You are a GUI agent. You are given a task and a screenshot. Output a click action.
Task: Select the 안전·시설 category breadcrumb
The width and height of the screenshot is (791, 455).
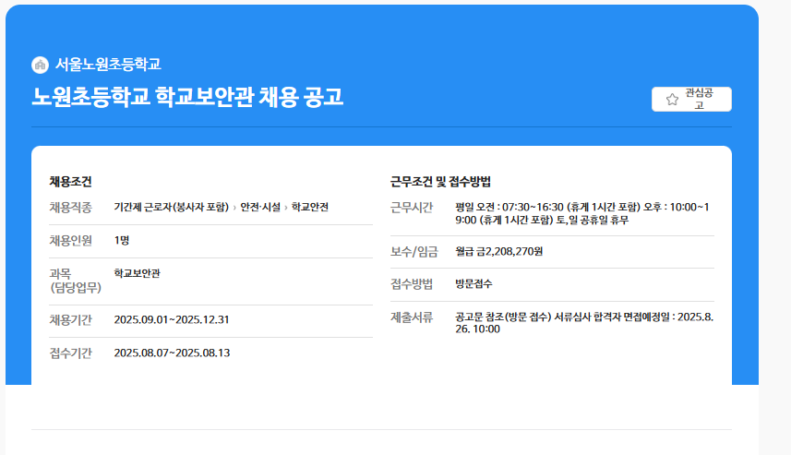click(x=260, y=207)
